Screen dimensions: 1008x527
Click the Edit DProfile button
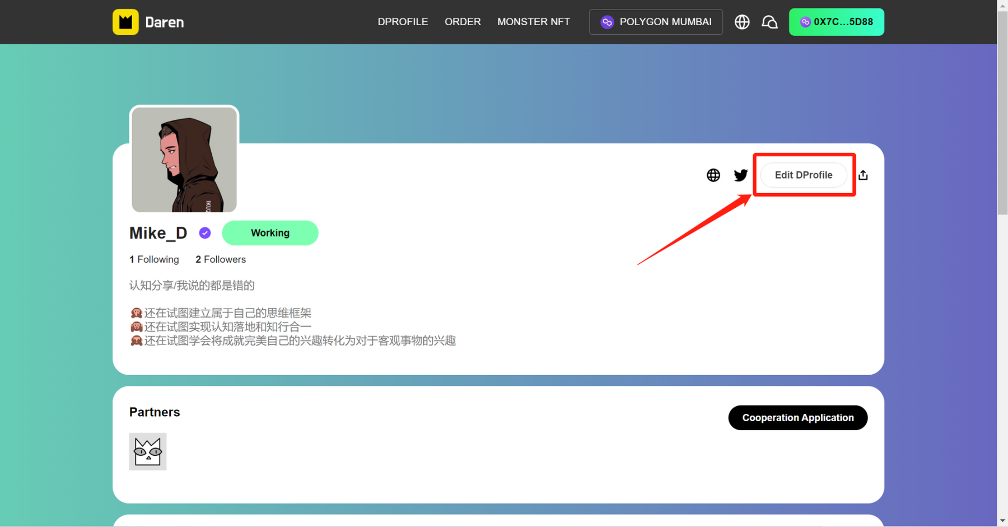803,175
